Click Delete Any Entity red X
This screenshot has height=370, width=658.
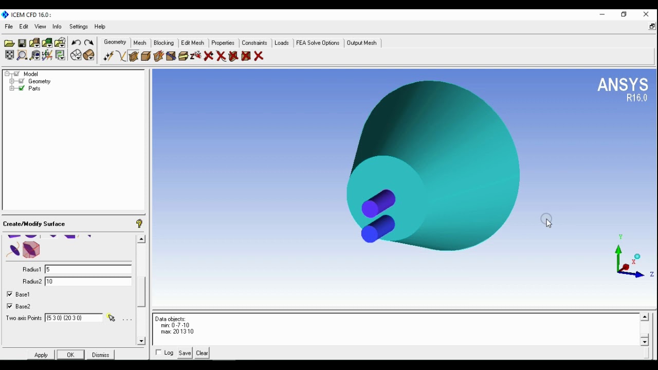[x=259, y=56]
